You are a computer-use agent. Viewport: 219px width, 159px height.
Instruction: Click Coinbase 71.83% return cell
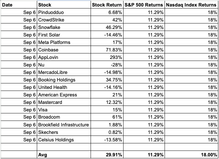click(x=107, y=50)
